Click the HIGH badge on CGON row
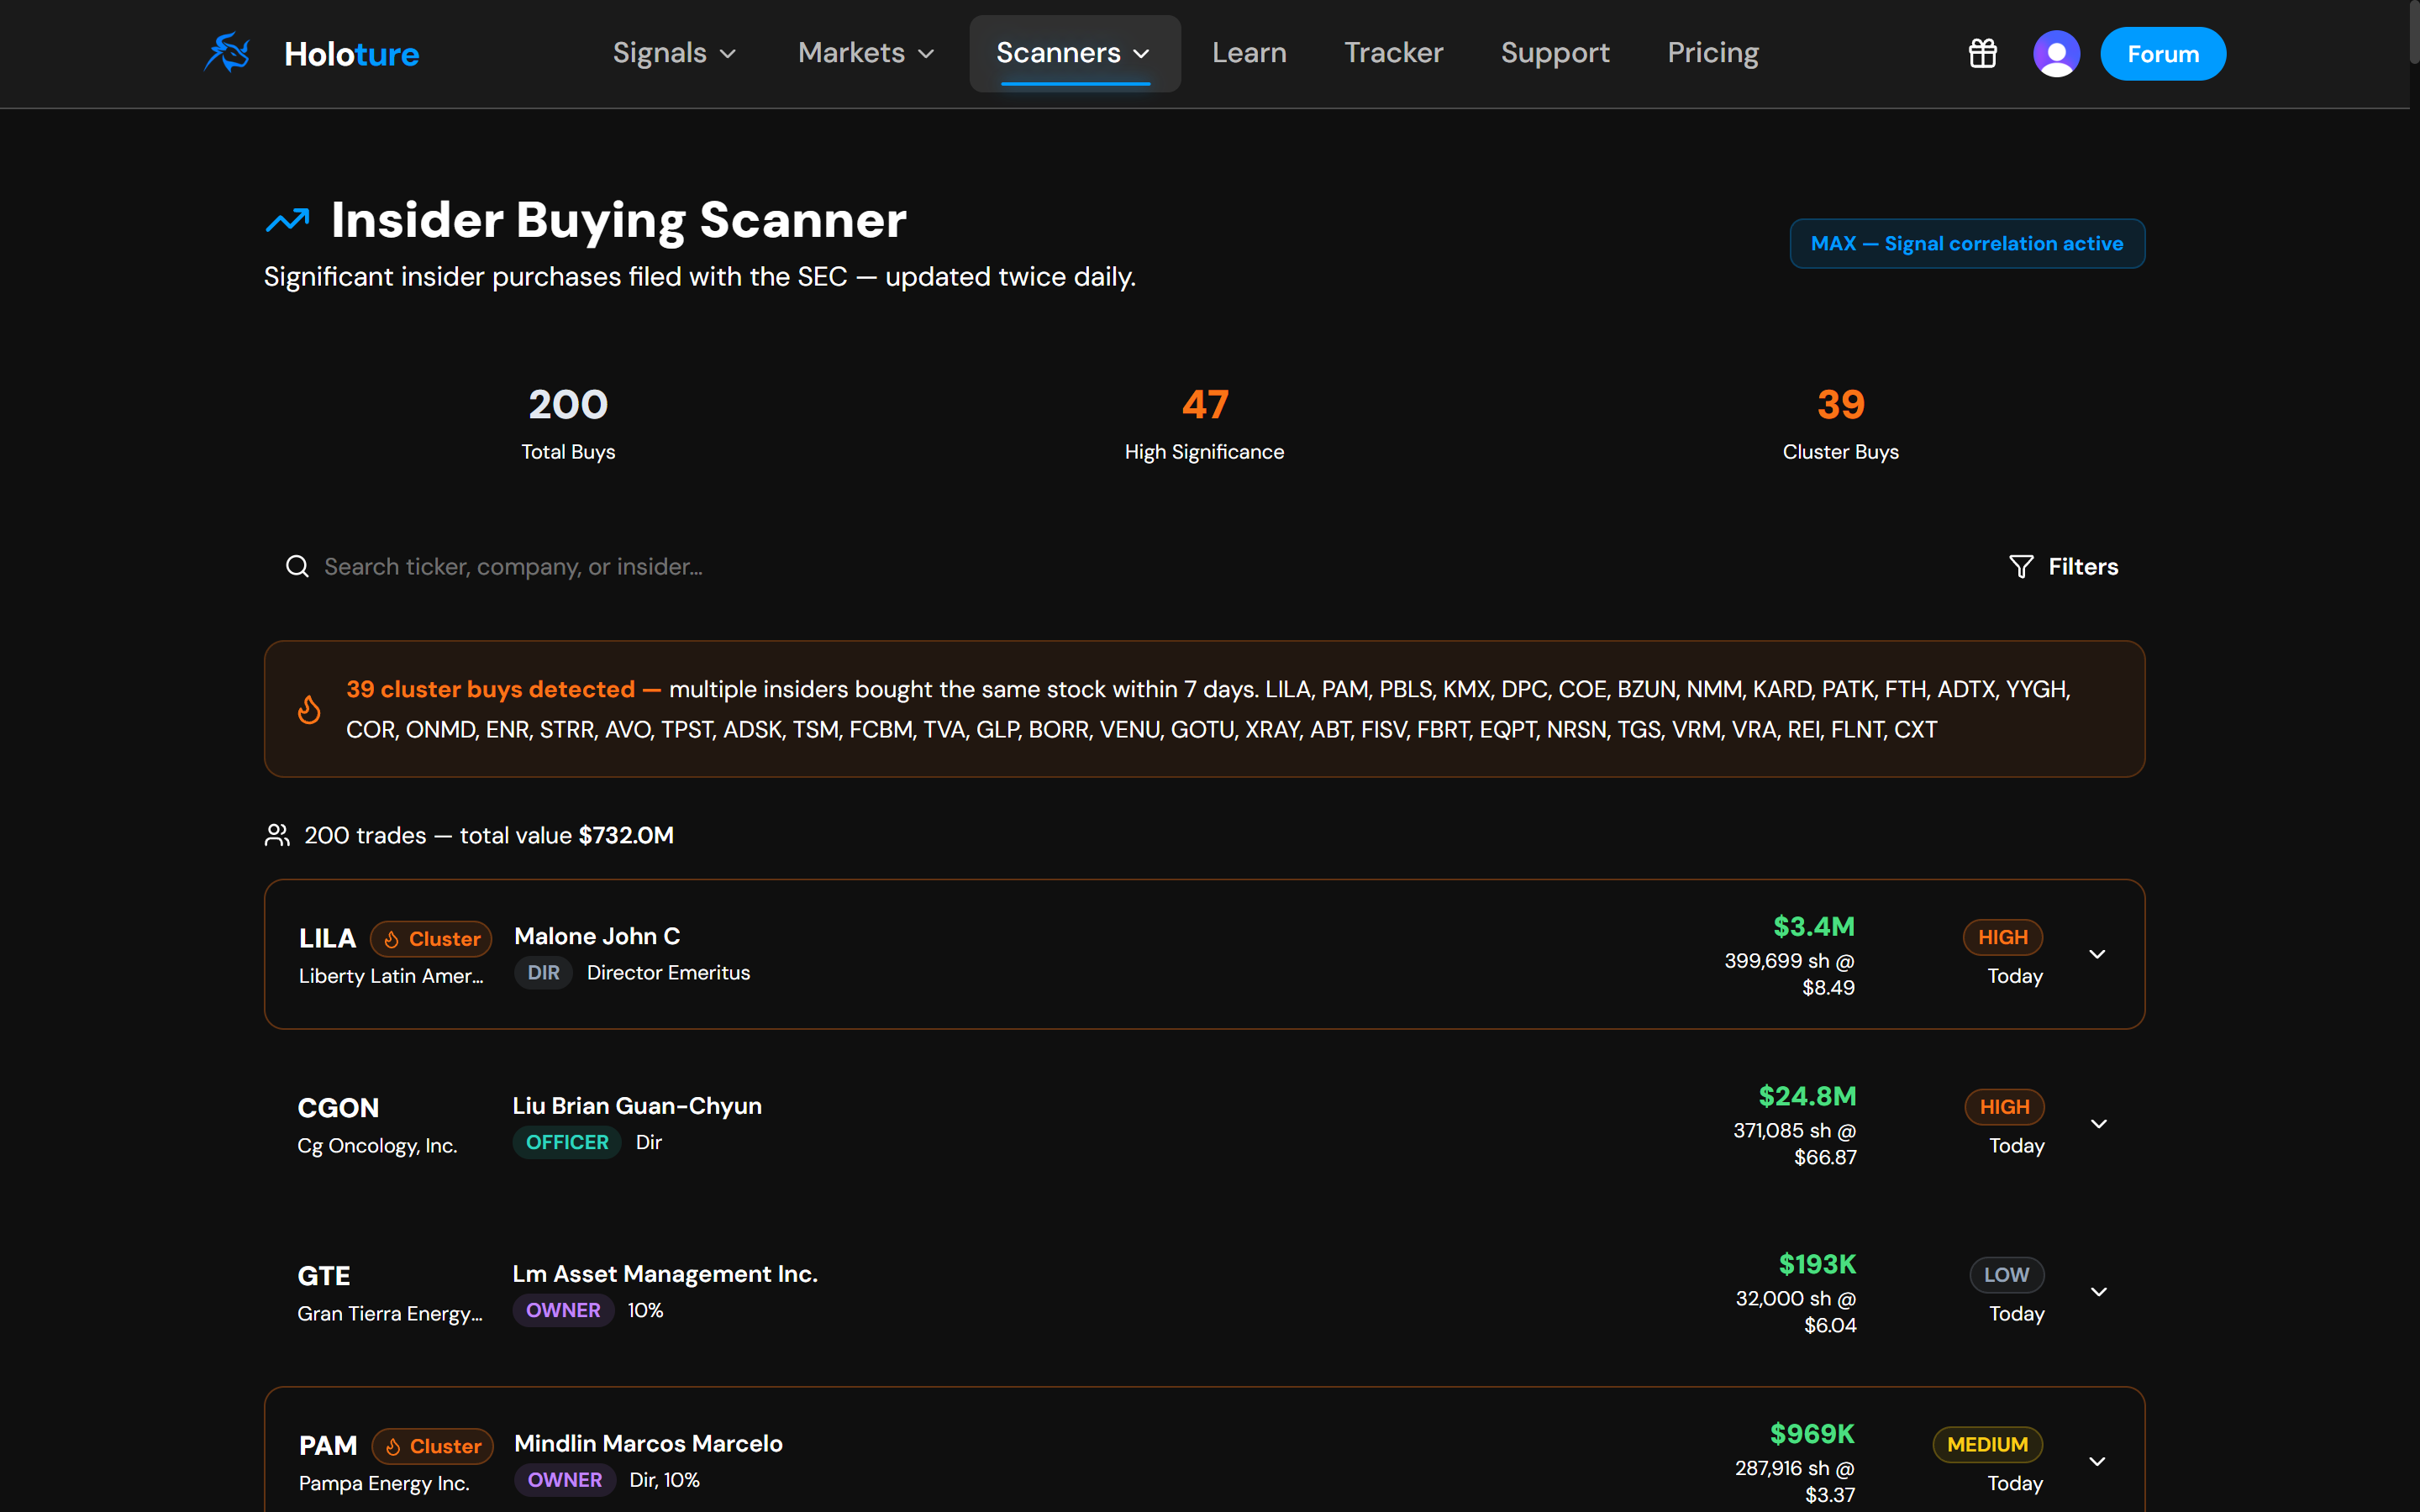 [x=2004, y=1107]
